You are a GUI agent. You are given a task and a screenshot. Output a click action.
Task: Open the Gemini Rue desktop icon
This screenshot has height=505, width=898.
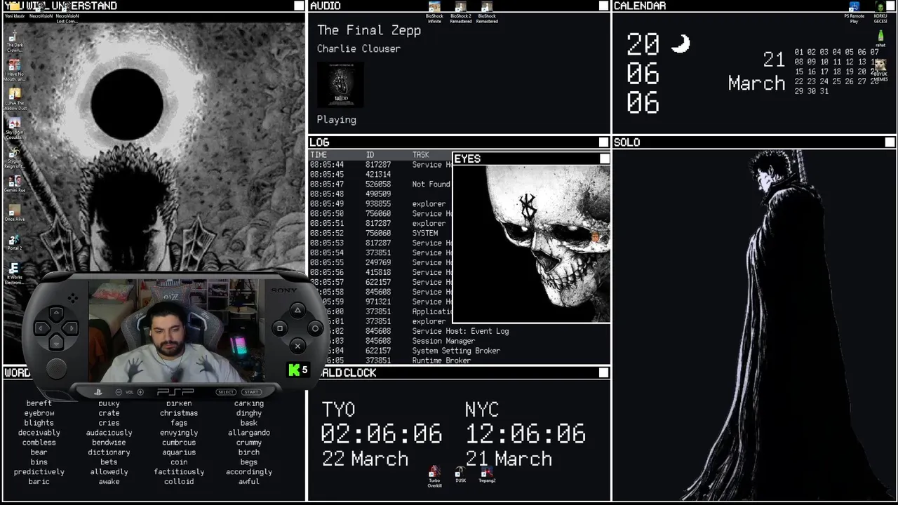coord(14,184)
